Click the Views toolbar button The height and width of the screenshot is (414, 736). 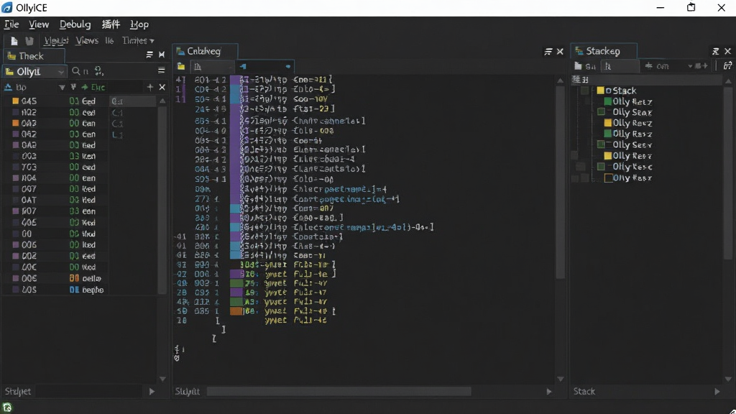click(x=87, y=41)
